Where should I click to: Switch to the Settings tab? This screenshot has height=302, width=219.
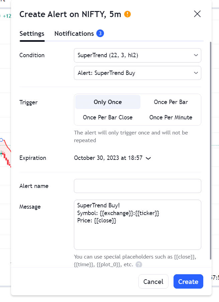[x=32, y=34]
